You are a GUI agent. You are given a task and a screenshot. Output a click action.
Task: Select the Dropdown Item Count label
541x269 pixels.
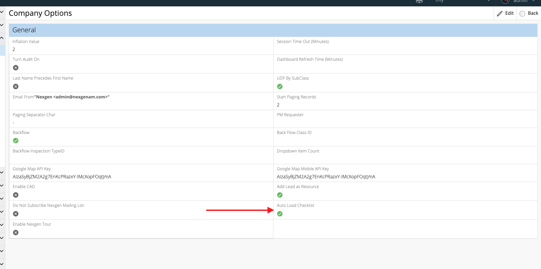(298, 151)
